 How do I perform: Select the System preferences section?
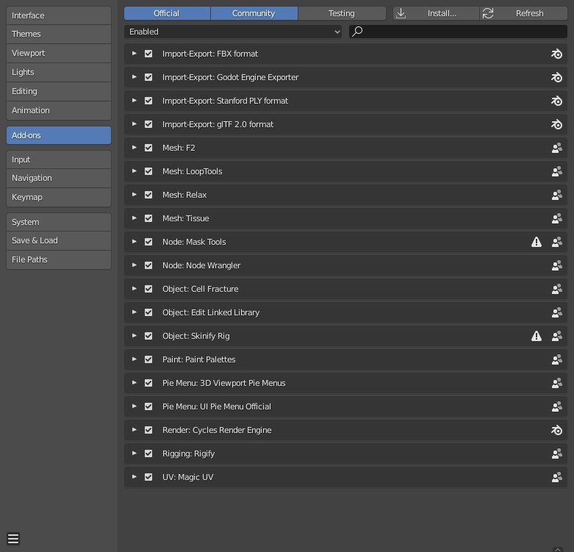[59, 222]
